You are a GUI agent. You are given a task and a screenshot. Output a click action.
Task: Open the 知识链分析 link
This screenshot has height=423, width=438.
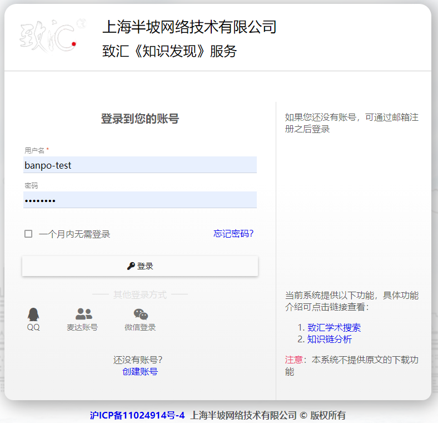click(x=330, y=340)
